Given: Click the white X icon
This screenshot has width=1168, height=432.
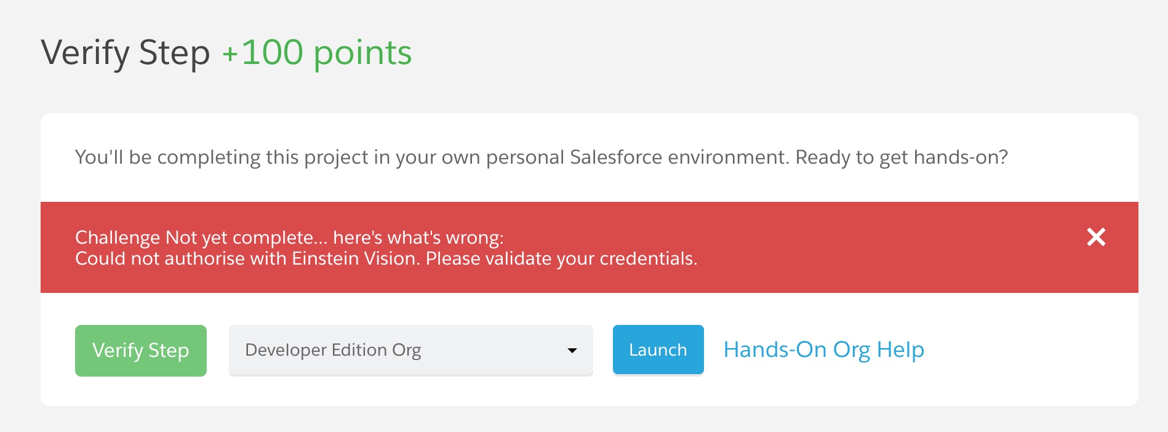Looking at the screenshot, I should pos(1096,237).
